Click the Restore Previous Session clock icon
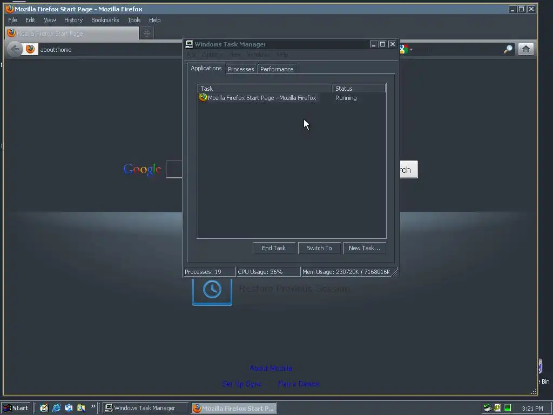Screen dimensions: 553x415 [x=212, y=290]
